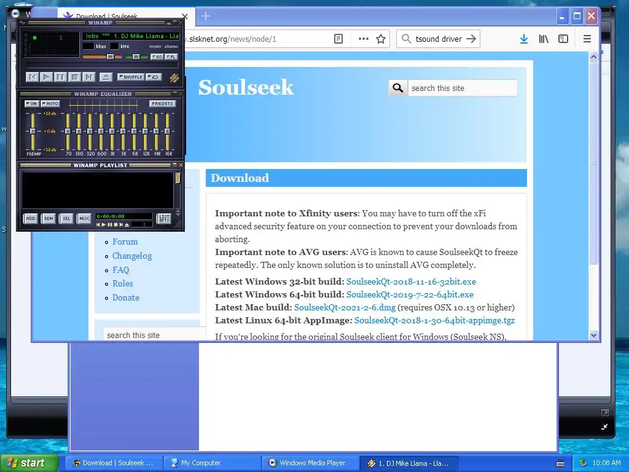
Task: Open the Donate link
Action: [x=125, y=297]
